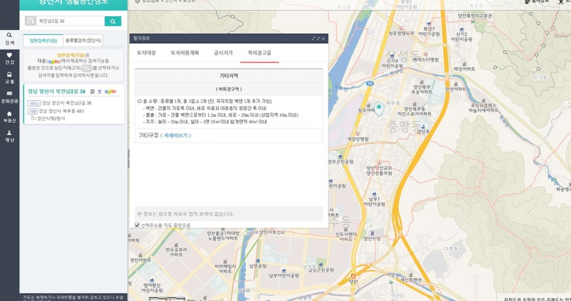
Task: Click the 양산 subway station icon
Action: click(x=353, y=276)
